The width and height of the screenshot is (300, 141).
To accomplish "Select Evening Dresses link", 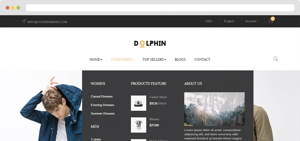I will [102, 105].
